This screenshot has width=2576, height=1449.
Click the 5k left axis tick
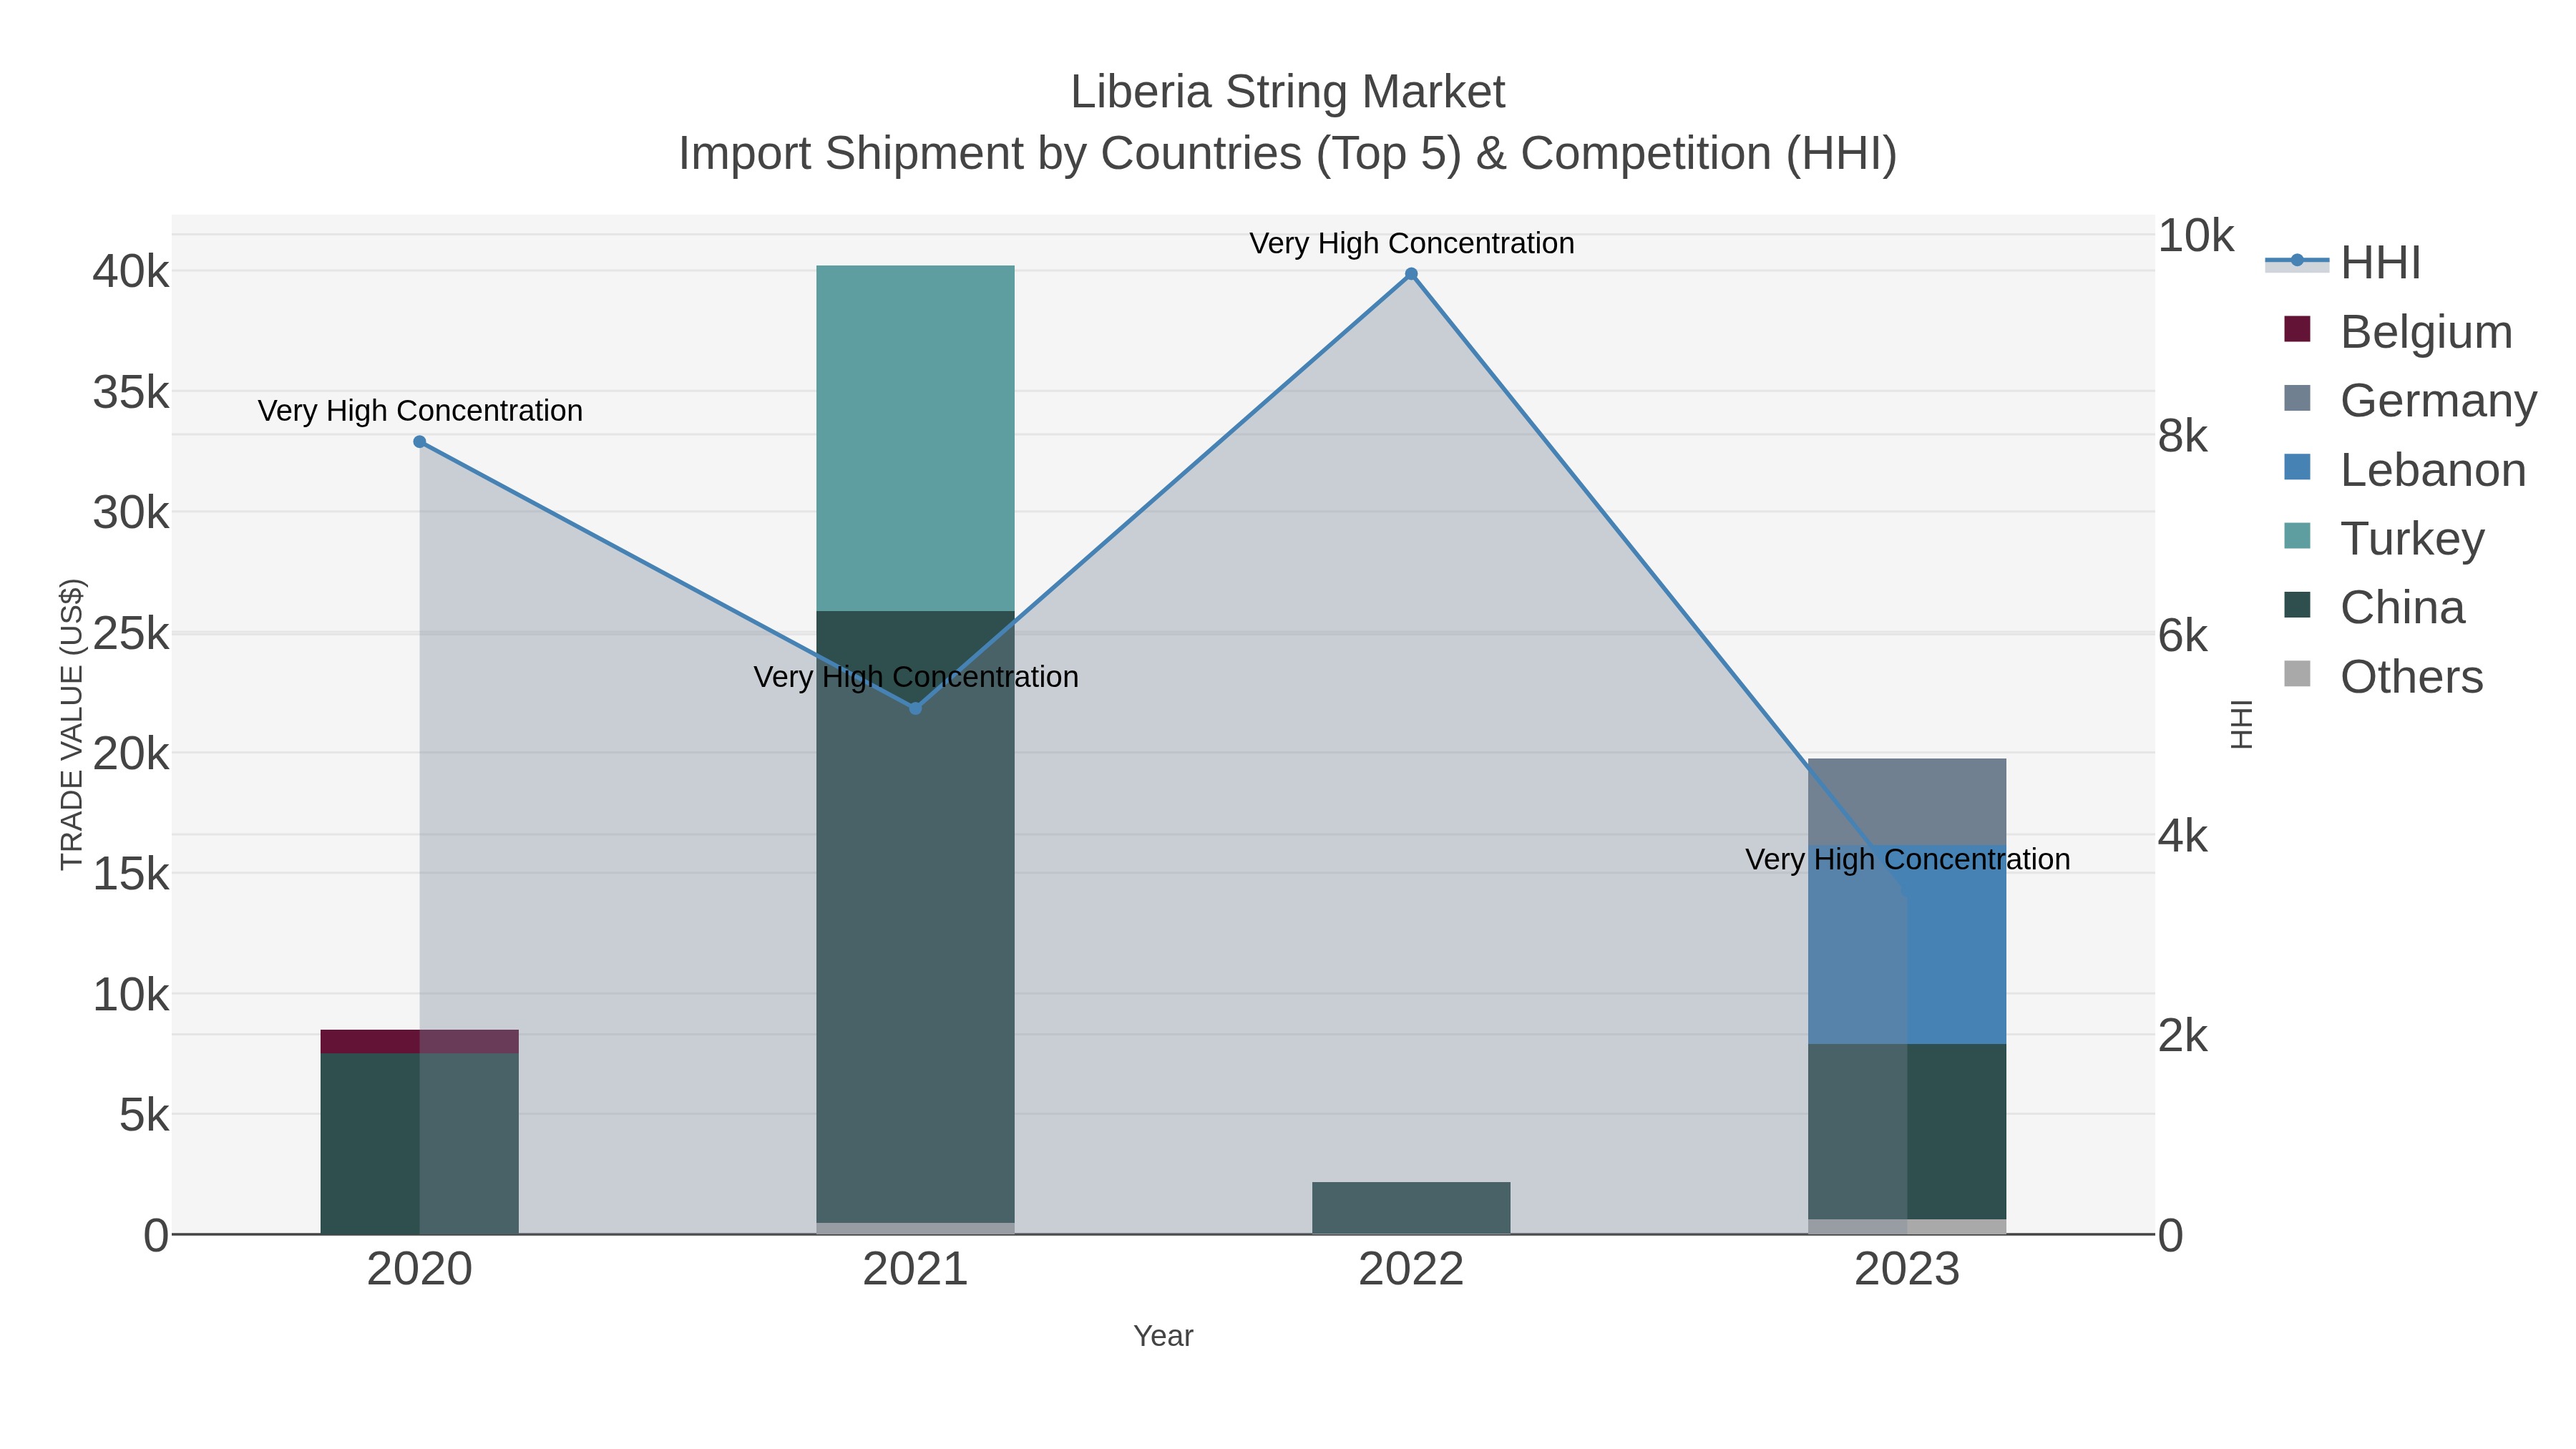click(144, 1115)
